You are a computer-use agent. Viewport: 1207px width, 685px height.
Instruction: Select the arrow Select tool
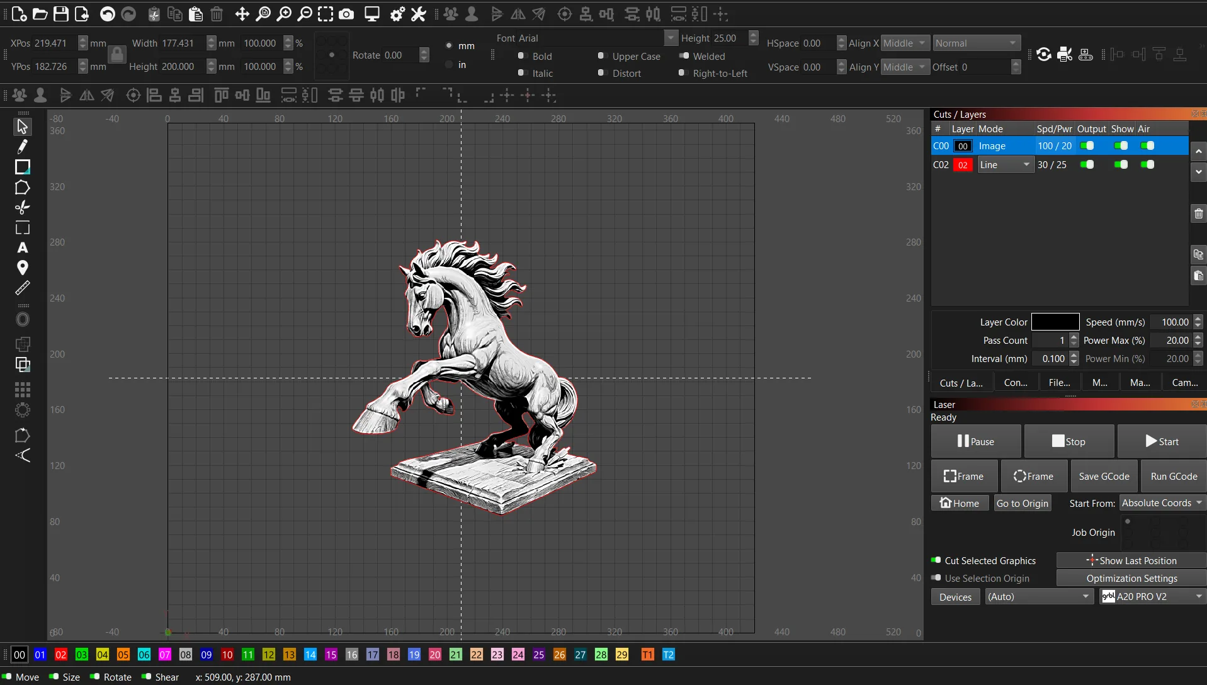click(x=22, y=127)
